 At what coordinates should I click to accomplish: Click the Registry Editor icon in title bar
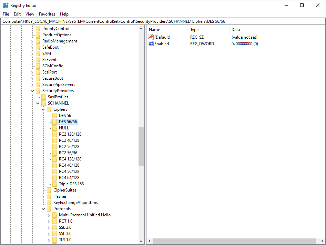[5, 5]
